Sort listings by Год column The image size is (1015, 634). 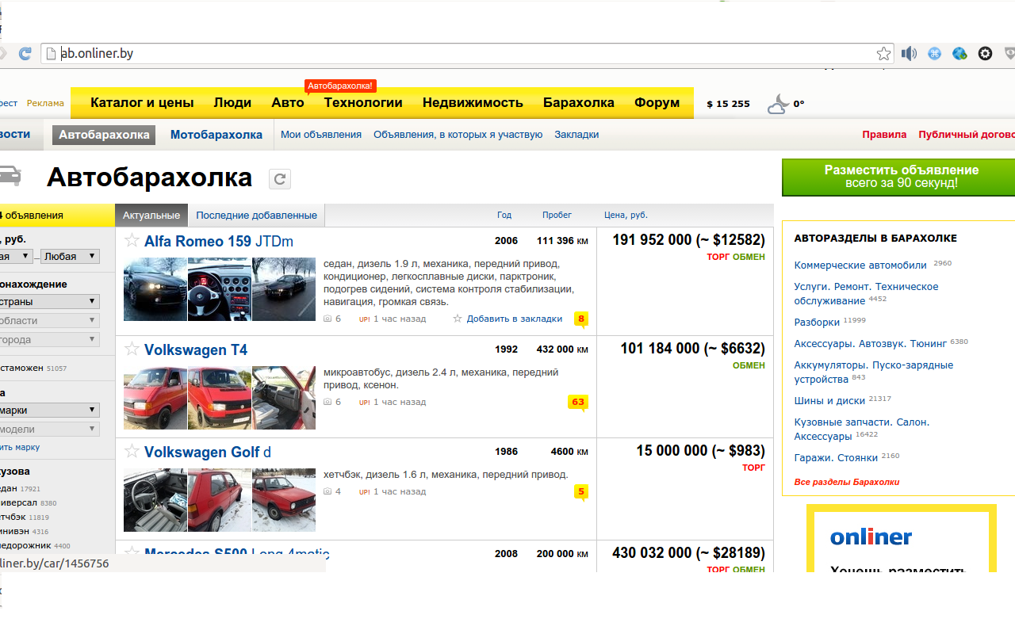click(504, 216)
